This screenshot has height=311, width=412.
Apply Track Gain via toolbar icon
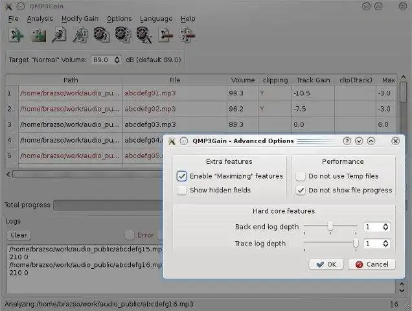point(102,35)
